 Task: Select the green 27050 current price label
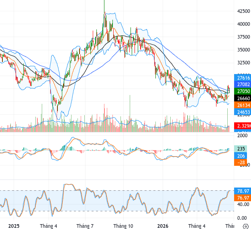243,91
